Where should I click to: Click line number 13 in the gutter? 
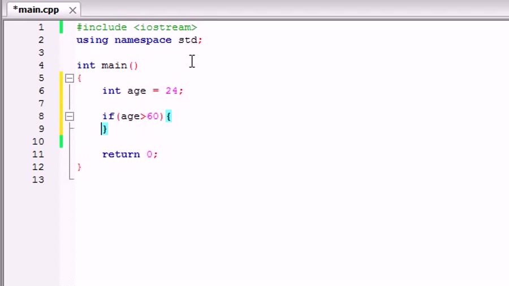pos(38,180)
